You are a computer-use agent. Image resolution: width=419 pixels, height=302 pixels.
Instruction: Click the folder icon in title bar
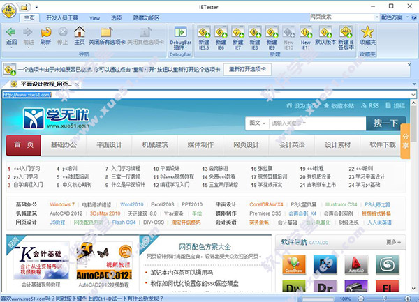pyautogui.click(x=24, y=7)
